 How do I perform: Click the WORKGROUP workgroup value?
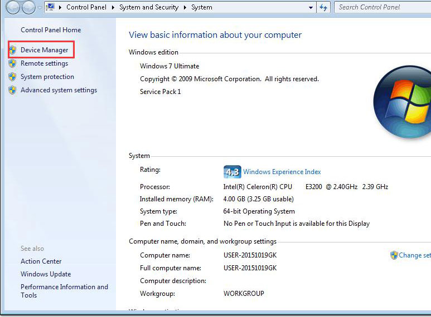tap(244, 294)
